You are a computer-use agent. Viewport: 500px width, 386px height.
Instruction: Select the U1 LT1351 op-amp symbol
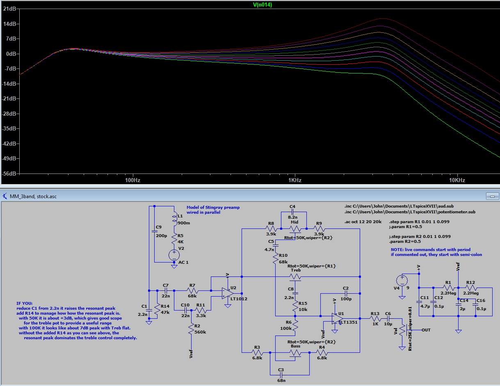338,319
